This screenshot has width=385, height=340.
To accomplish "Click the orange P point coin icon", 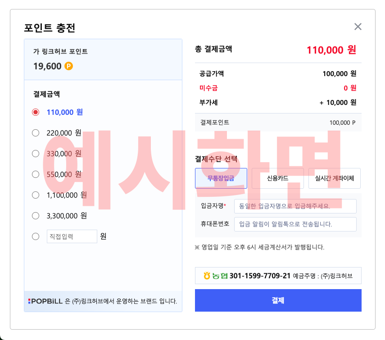I will click(x=68, y=66).
